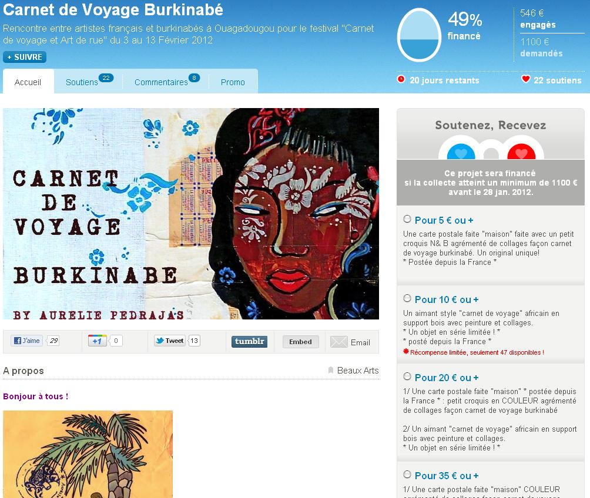Select the Pour 5 € reward option
590x498 pixels.
pyautogui.click(x=407, y=219)
